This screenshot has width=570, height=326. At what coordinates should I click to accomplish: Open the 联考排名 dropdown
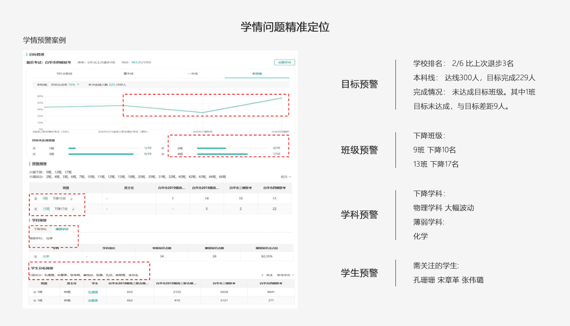coord(285,275)
